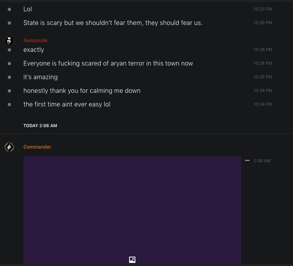
Task: Click the bullet dot beside the "Lol" message
Action: pyautogui.click(x=9, y=9)
